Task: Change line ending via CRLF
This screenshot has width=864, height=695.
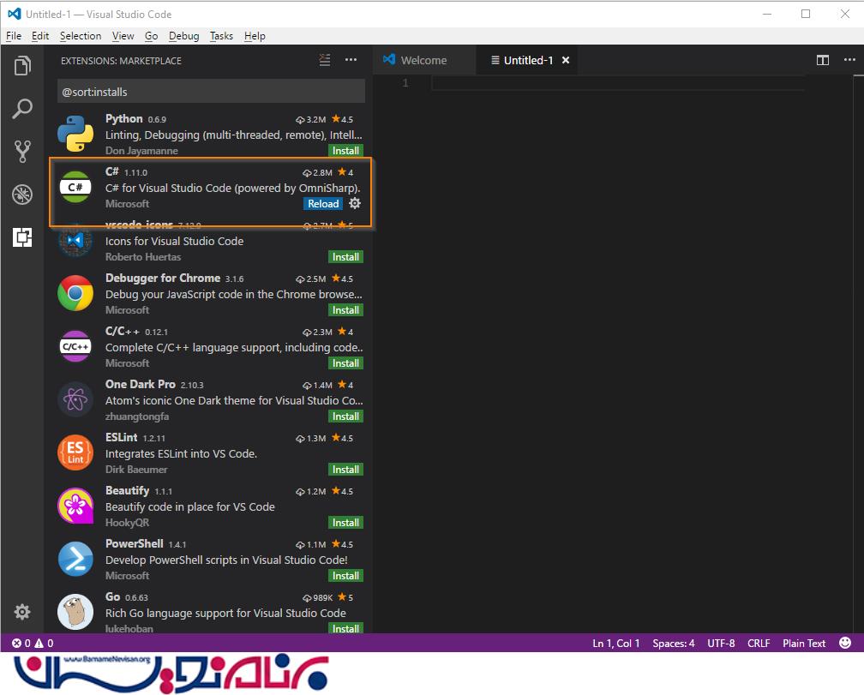Action: click(759, 643)
